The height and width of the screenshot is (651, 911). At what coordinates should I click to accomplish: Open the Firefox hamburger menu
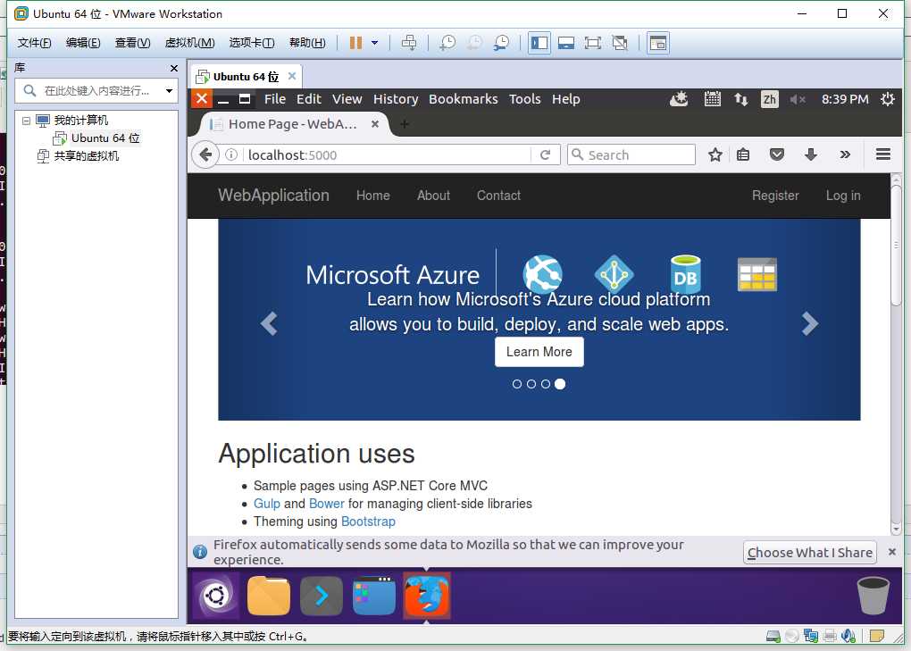pos(883,154)
